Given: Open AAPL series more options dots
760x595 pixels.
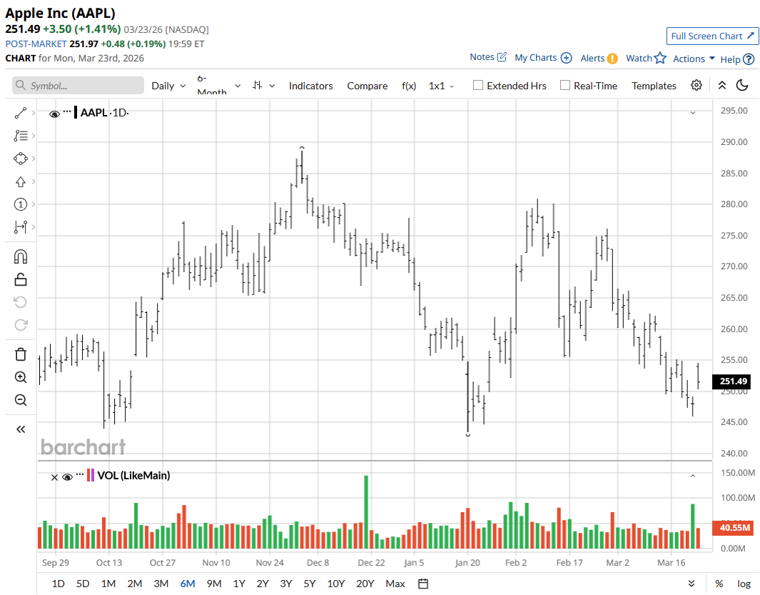Looking at the screenshot, I should pos(67,111).
